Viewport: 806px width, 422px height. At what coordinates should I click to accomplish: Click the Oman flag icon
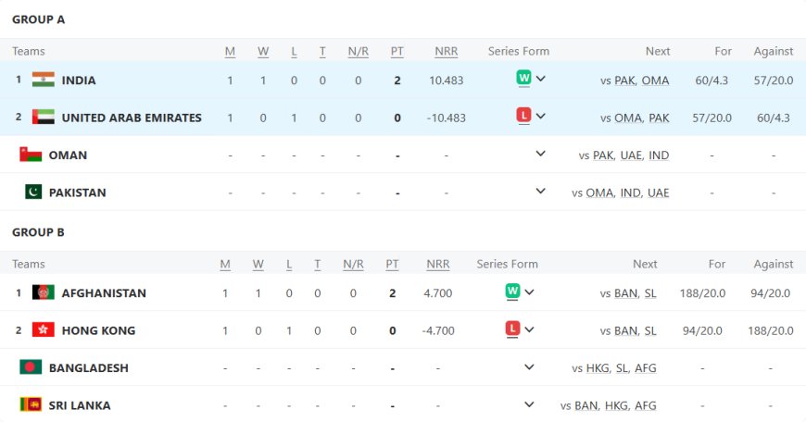pyautogui.click(x=31, y=155)
